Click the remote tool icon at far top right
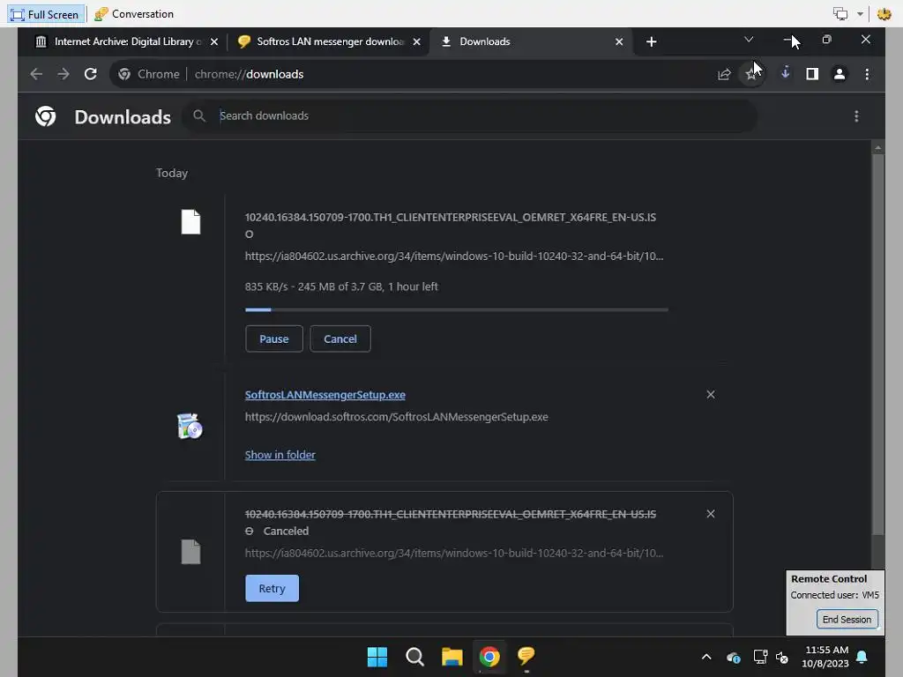 coord(884,14)
